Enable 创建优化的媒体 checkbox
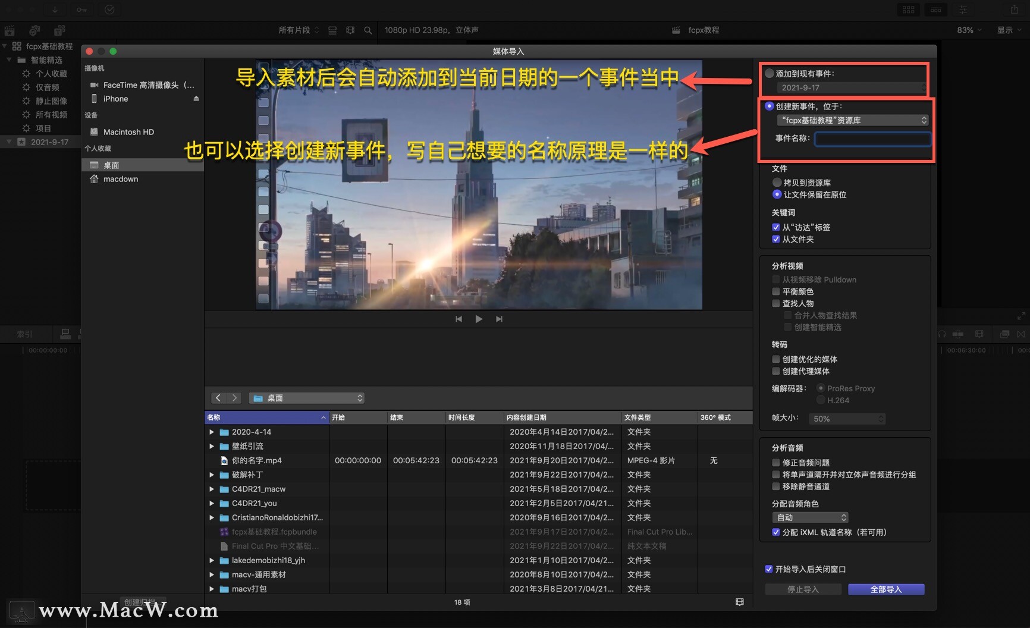Screen dimensions: 1030x628 pyautogui.click(x=775, y=359)
